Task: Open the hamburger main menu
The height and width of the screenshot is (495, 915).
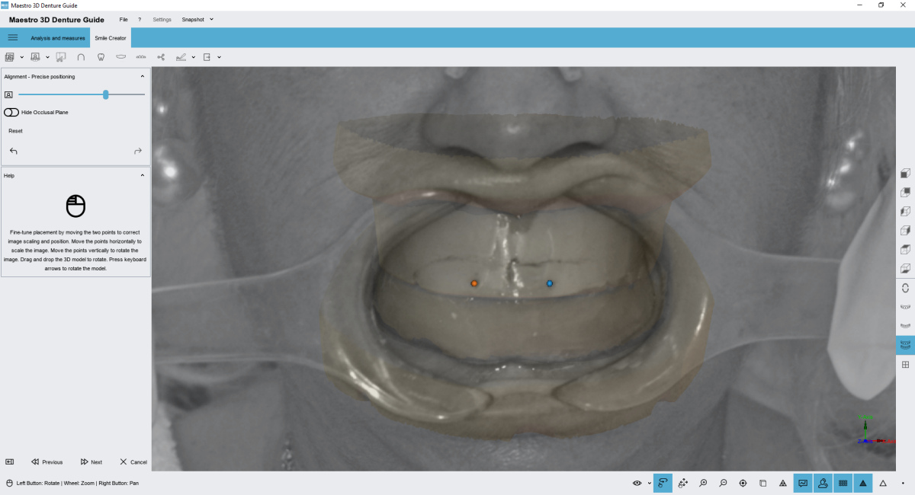Action: pyautogui.click(x=13, y=37)
